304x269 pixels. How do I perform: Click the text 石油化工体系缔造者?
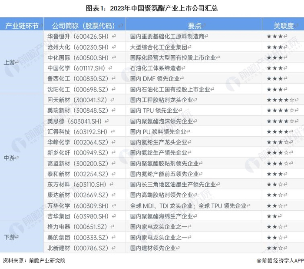155,68
